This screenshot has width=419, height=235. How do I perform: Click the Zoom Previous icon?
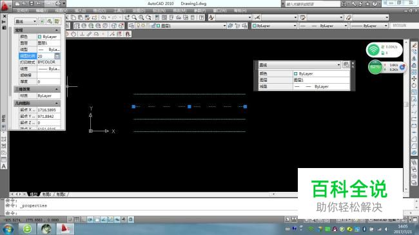(148, 17)
